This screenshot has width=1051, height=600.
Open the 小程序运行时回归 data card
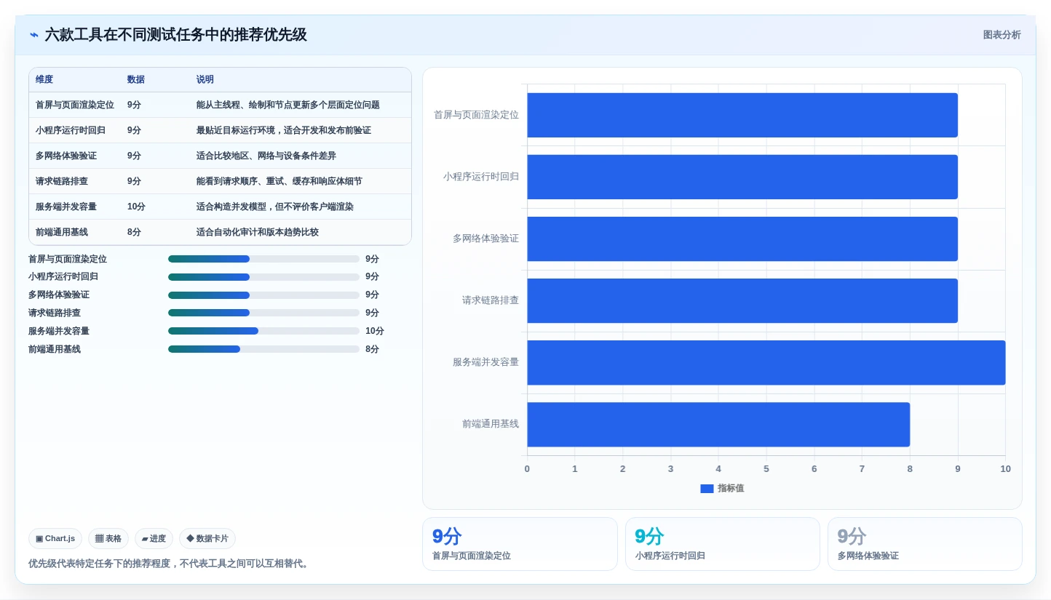[723, 544]
